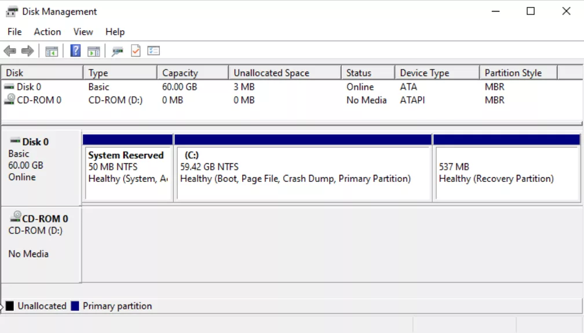Click the Properties checkmark page toolbar icon

(x=136, y=50)
